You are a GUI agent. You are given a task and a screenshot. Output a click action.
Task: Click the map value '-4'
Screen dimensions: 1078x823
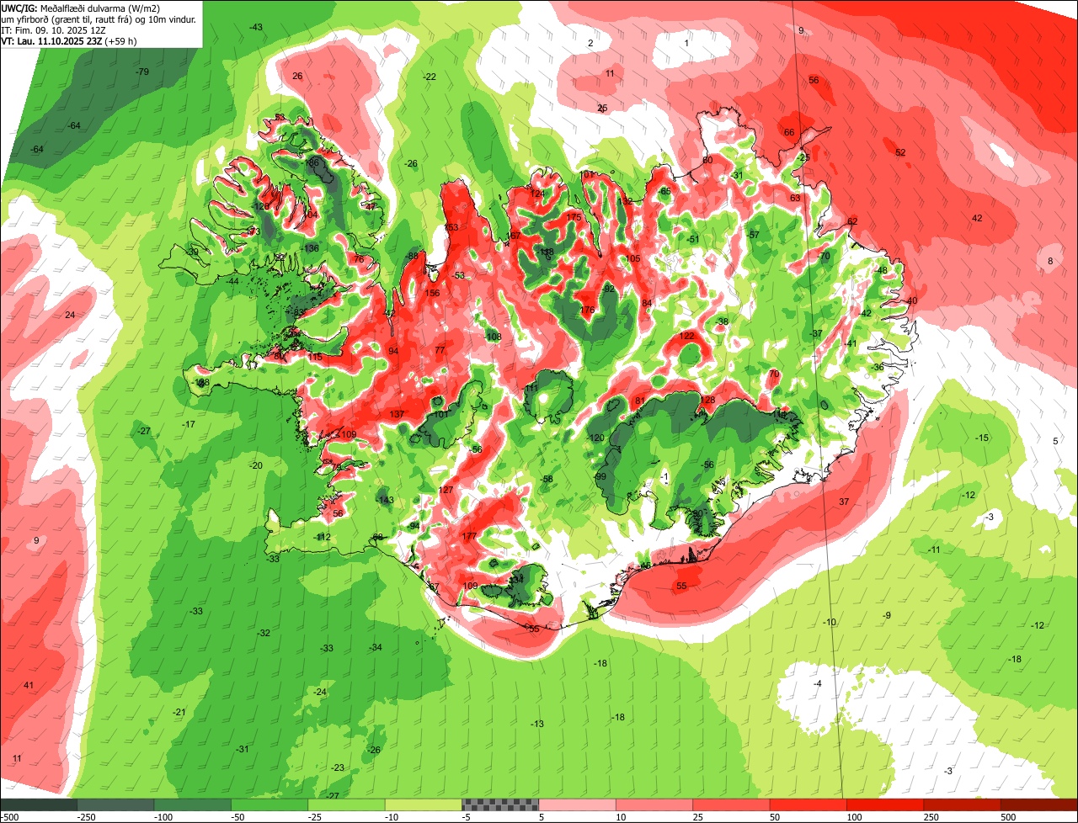click(818, 683)
